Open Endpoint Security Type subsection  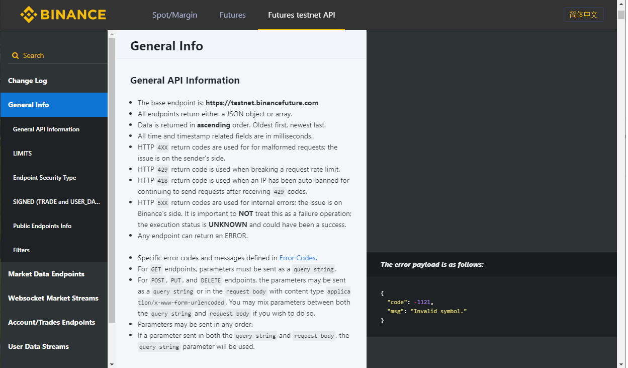pyautogui.click(x=44, y=178)
